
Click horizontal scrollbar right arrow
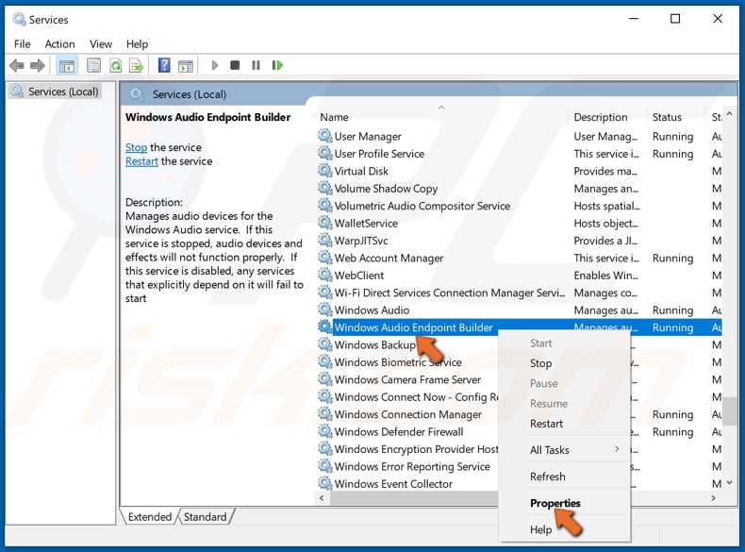[714, 498]
